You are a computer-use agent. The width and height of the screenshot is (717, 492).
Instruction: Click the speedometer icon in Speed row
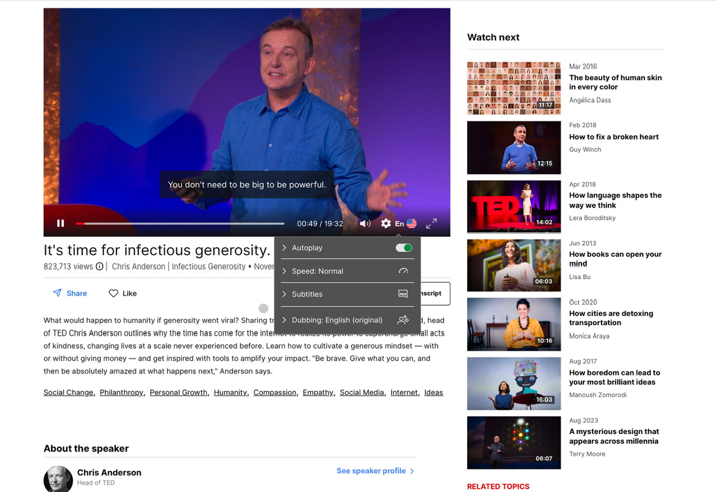click(x=403, y=271)
